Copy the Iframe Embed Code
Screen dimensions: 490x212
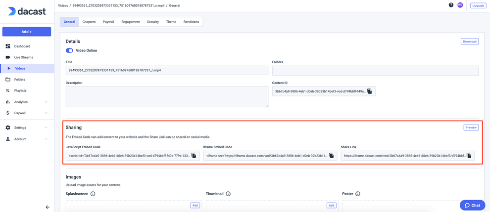click(331, 155)
